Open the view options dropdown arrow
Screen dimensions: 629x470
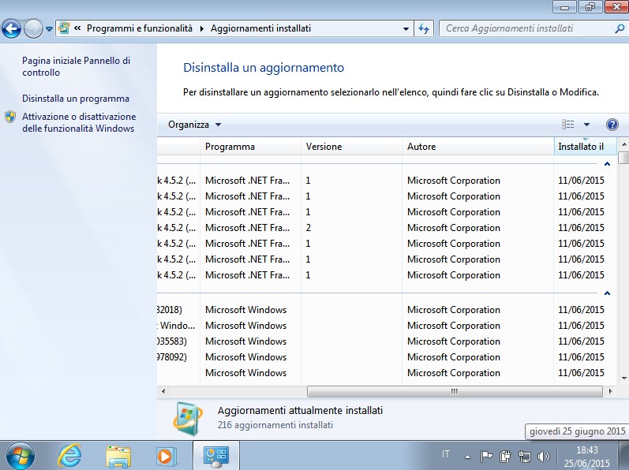coord(586,125)
